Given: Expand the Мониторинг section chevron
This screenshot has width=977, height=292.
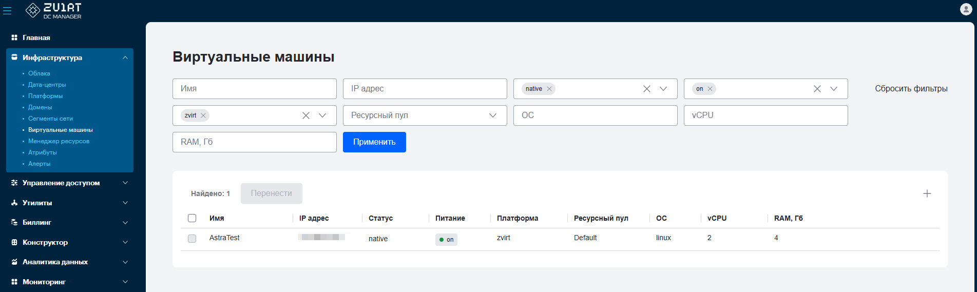Looking at the screenshot, I should pos(125,282).
